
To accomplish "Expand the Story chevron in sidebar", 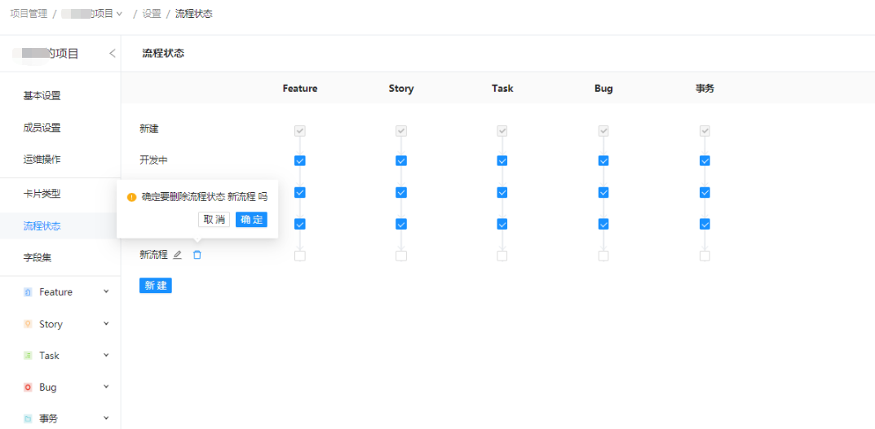I will [106, 323].
